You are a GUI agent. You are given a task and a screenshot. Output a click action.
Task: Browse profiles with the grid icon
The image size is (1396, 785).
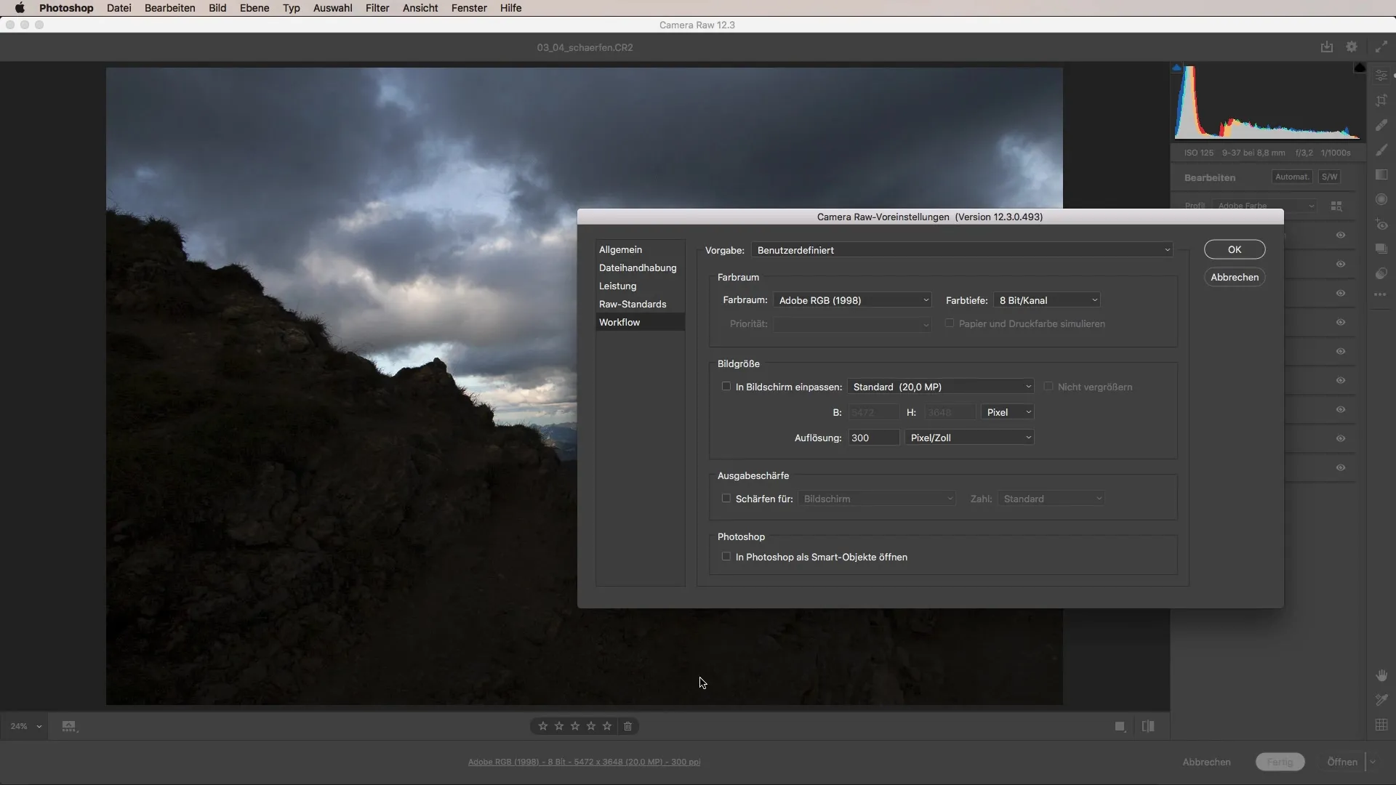[1336, 206]
